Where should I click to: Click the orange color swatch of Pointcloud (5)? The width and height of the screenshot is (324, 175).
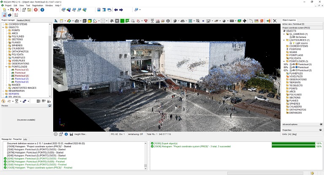296,64
